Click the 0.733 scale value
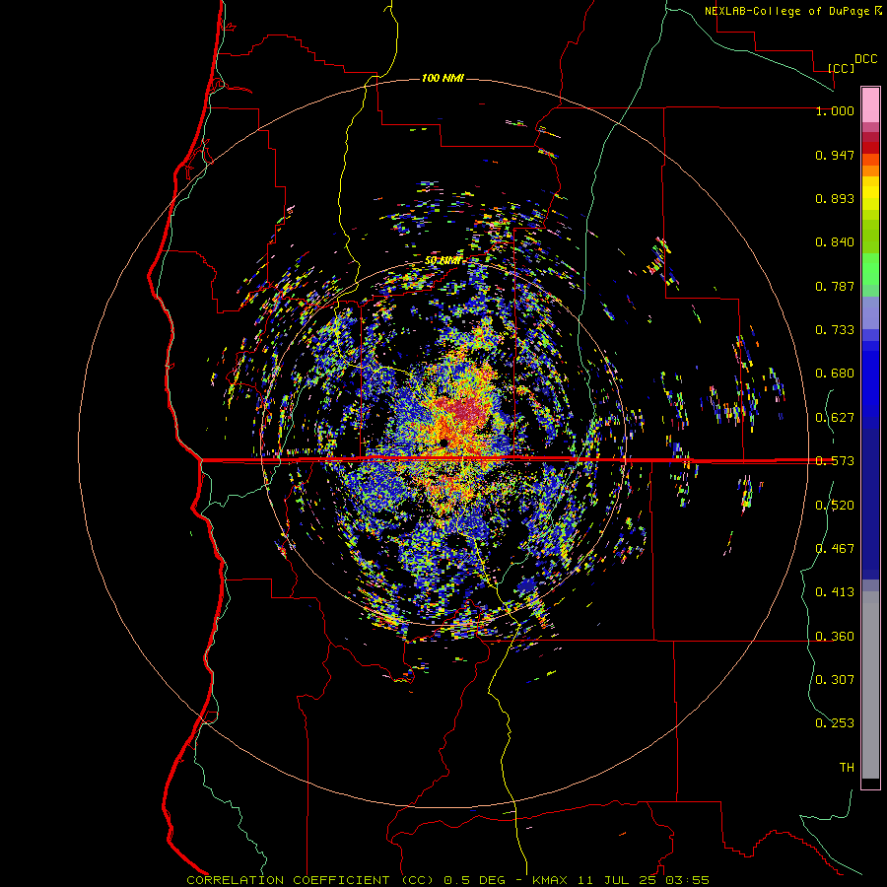Viewport: 887px width, 887px height. 835,330
